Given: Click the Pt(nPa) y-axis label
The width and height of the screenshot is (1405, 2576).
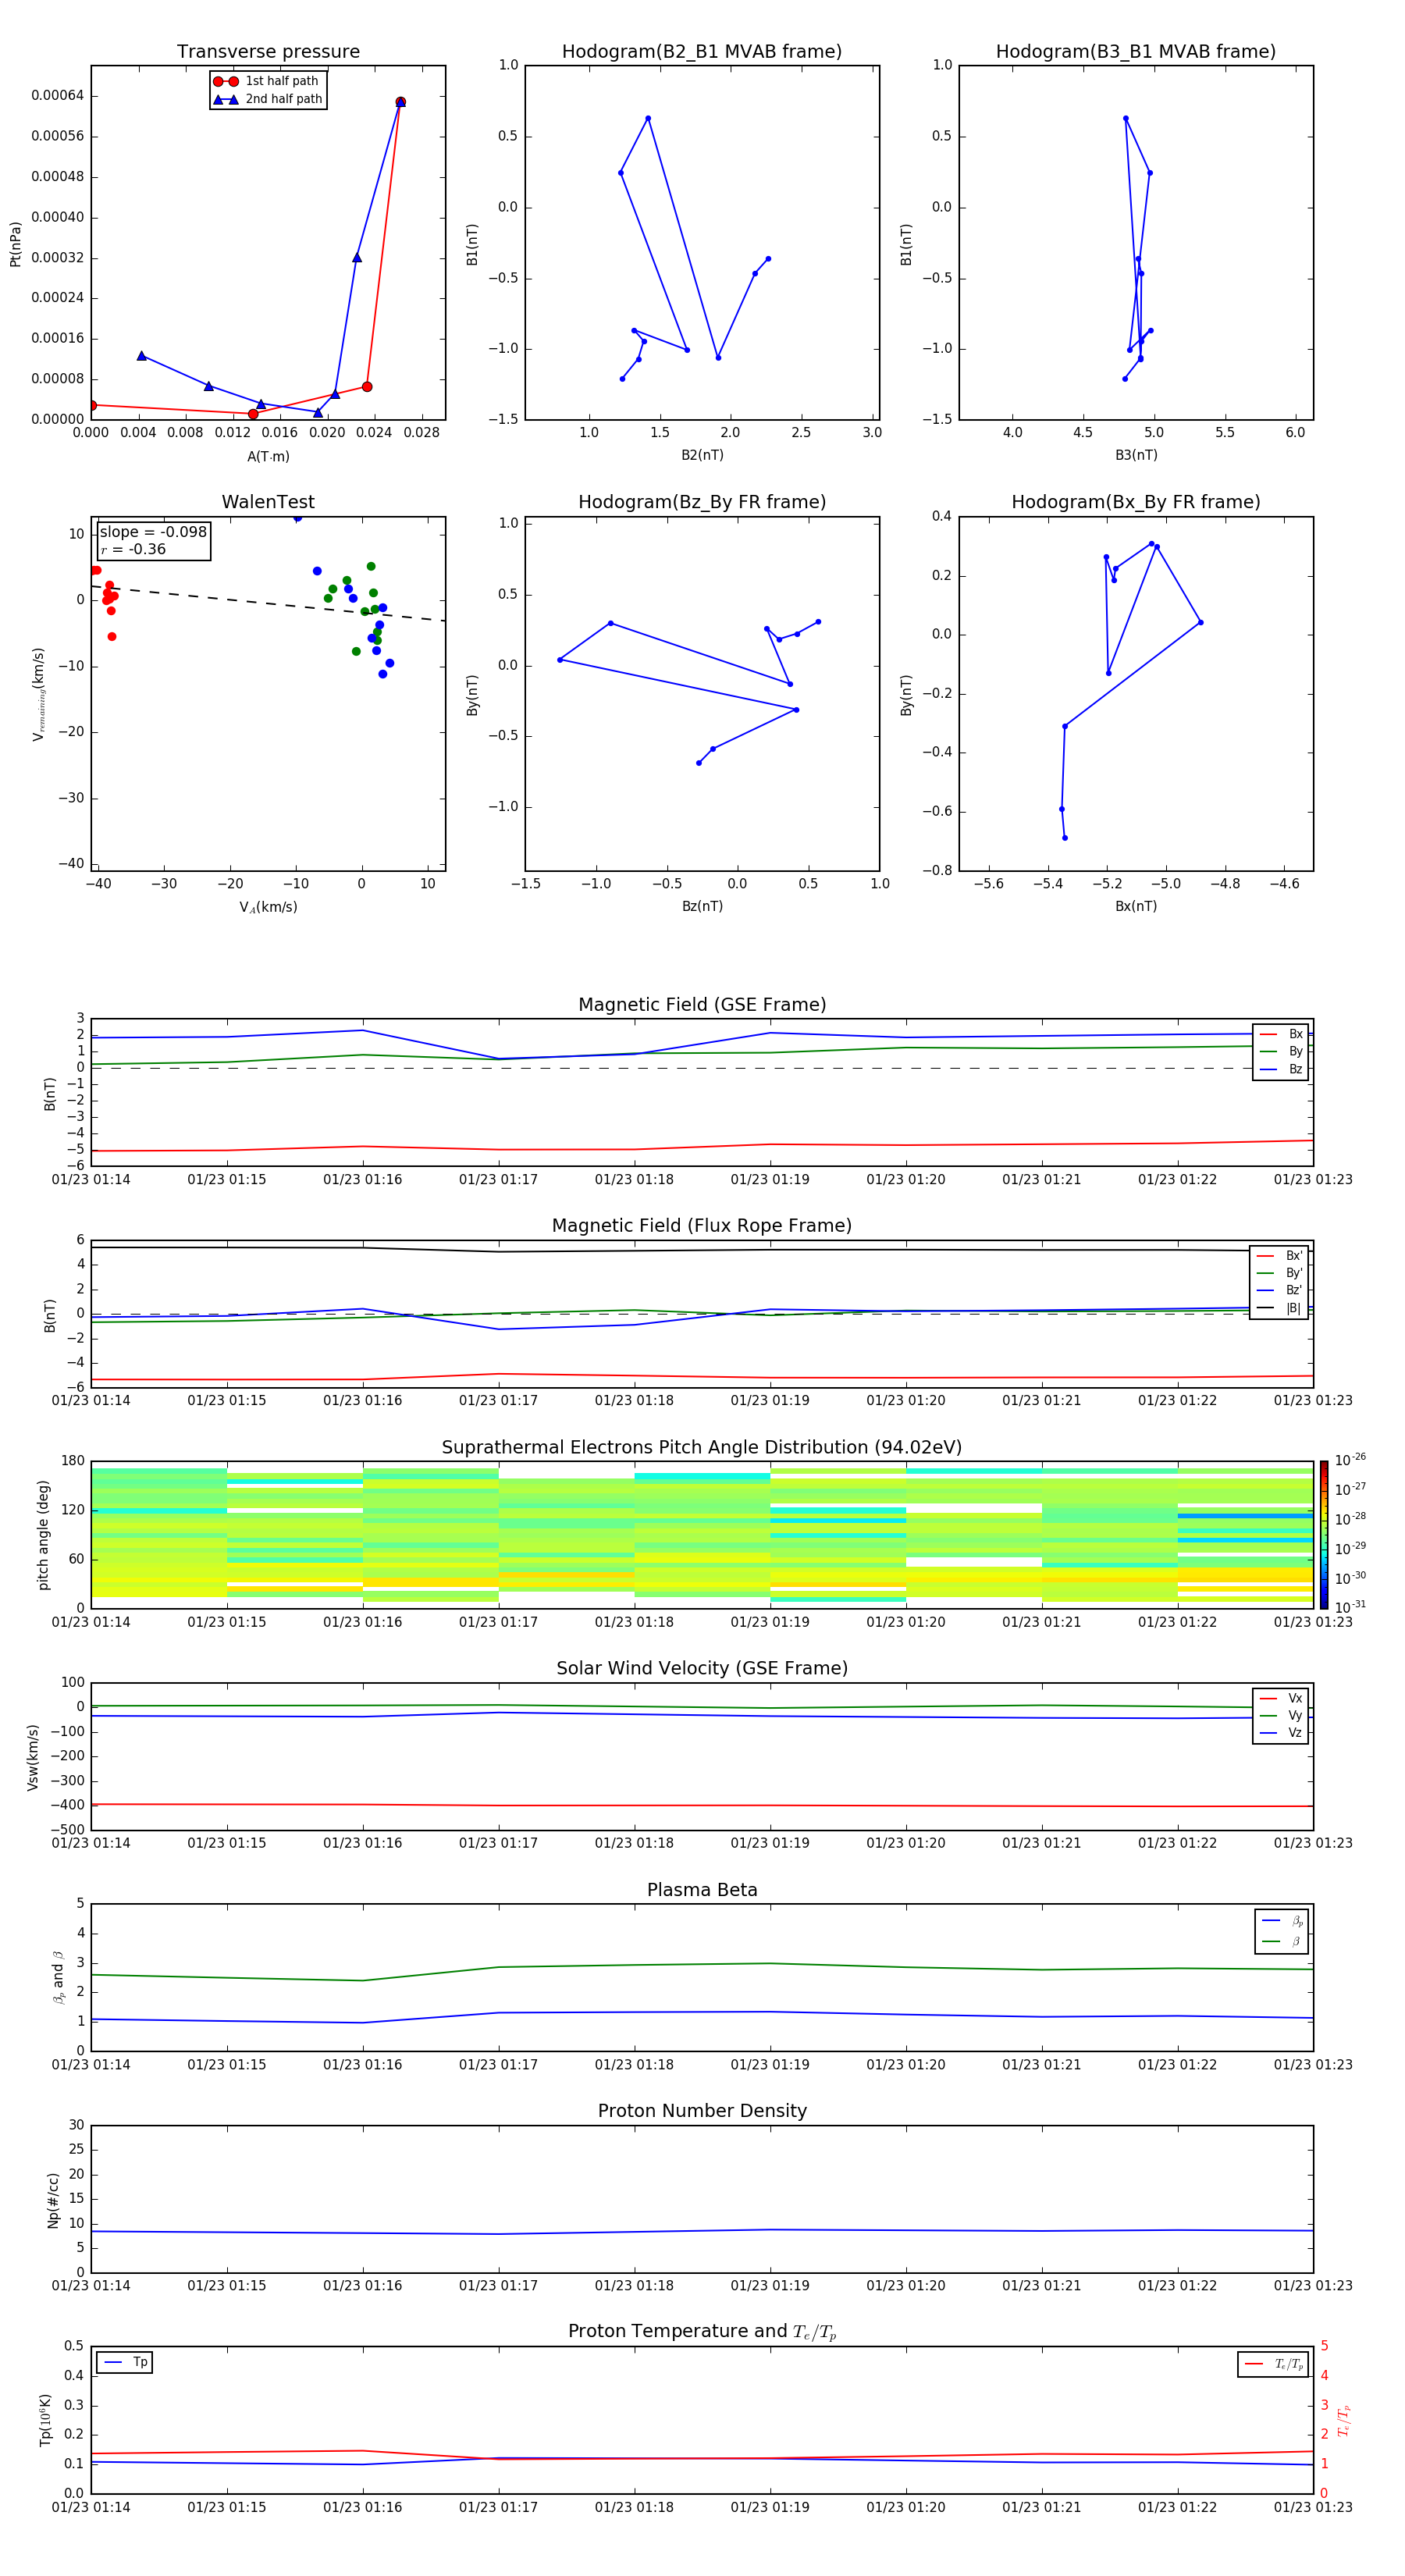Looking at the screenshot, I should [15, 244].
